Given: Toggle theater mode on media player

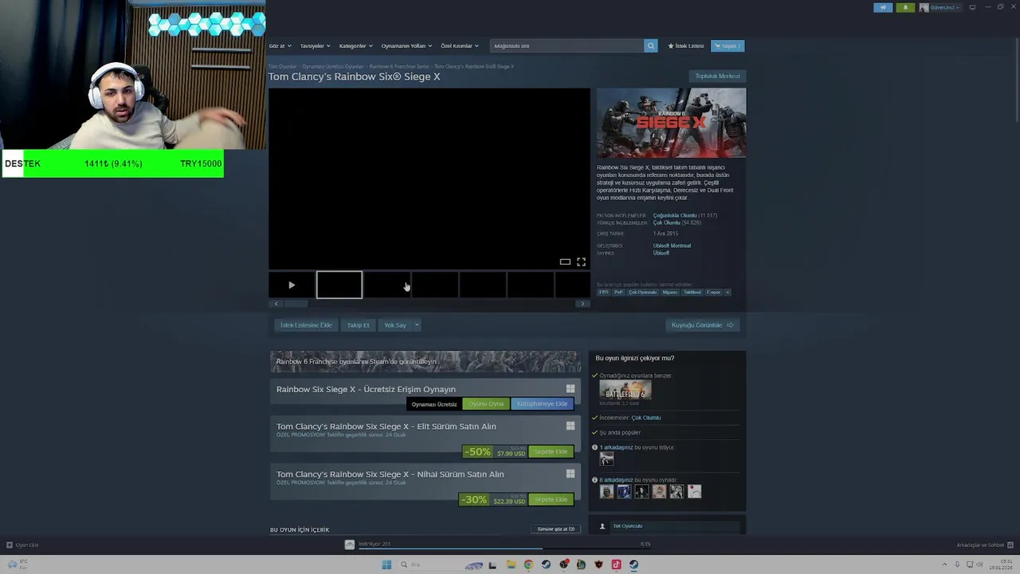Looking at the screenshot, I should [x=565, y=261].
